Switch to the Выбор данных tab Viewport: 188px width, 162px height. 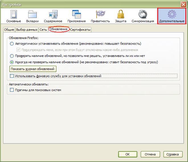pyautogui.click(x=27, y=30)
